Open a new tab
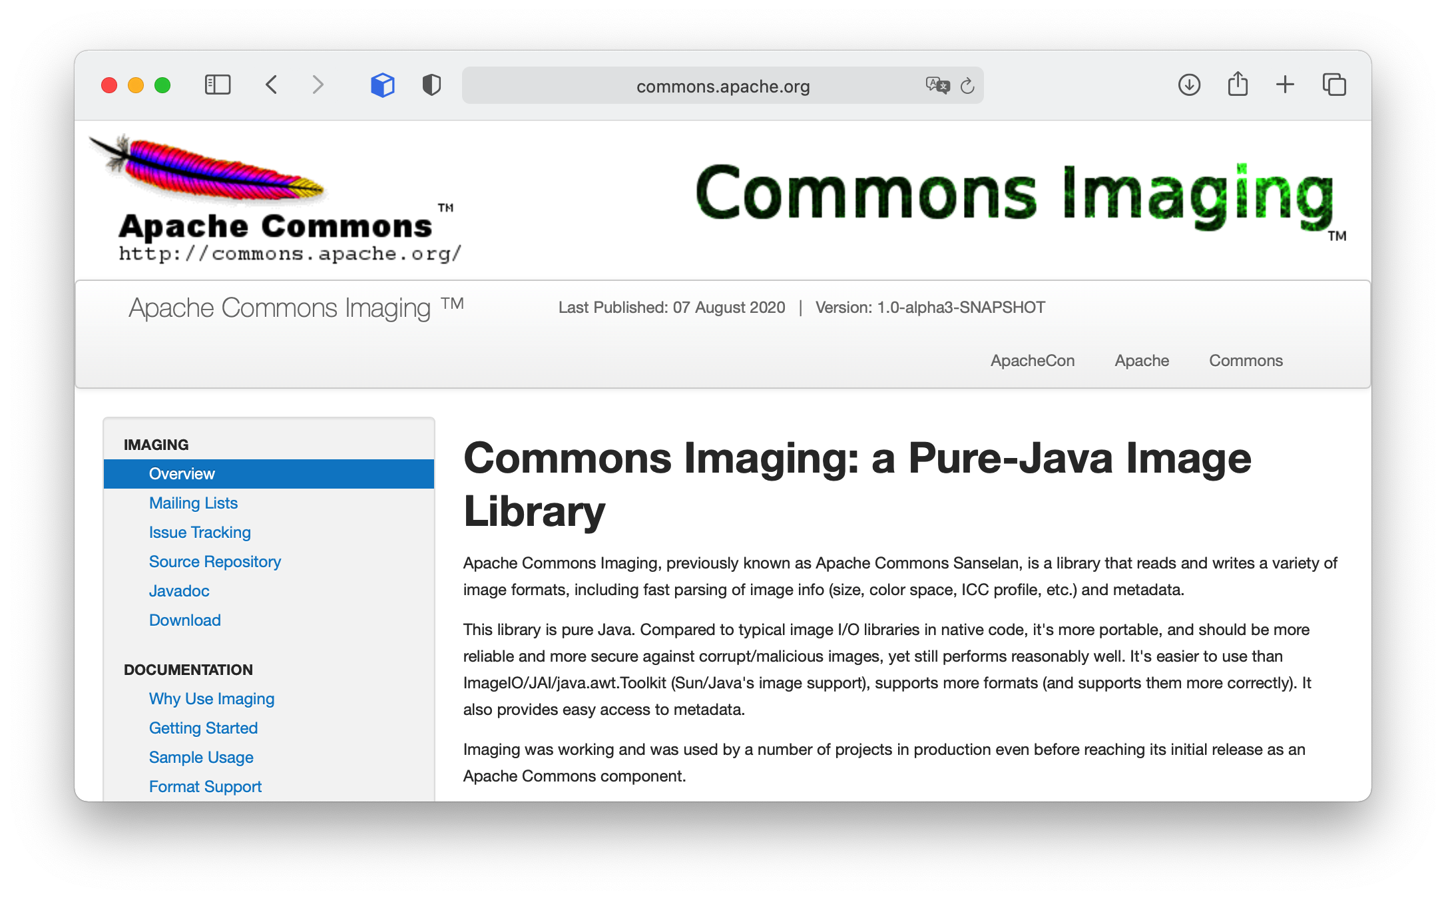The width and height of the screenshot is (1446, 900). [x=1285, y=85]
